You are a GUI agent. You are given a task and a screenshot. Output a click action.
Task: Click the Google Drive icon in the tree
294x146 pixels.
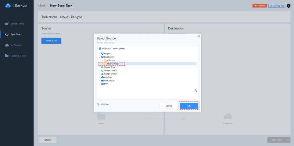tap(103, 67)
